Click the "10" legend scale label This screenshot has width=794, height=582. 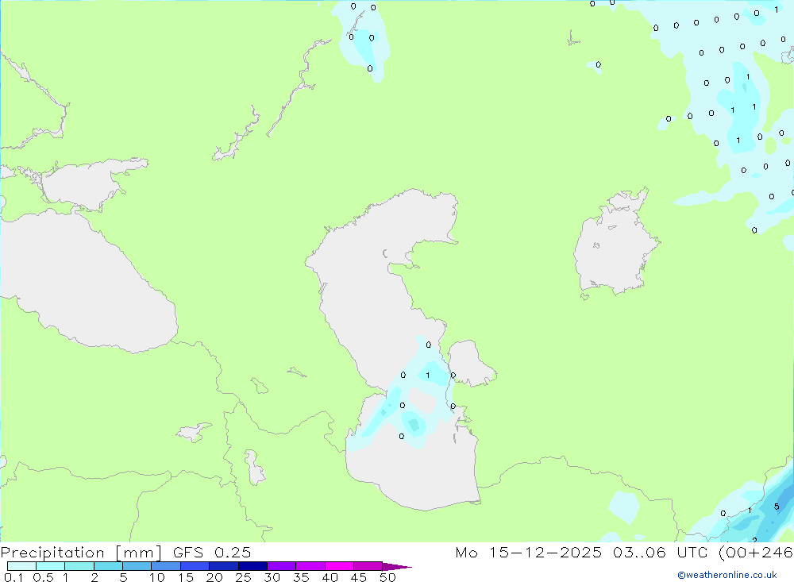point(157,577)
